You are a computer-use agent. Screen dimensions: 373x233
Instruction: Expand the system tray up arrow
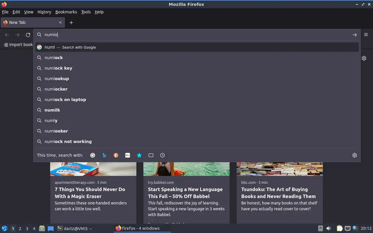pos(320,228)
